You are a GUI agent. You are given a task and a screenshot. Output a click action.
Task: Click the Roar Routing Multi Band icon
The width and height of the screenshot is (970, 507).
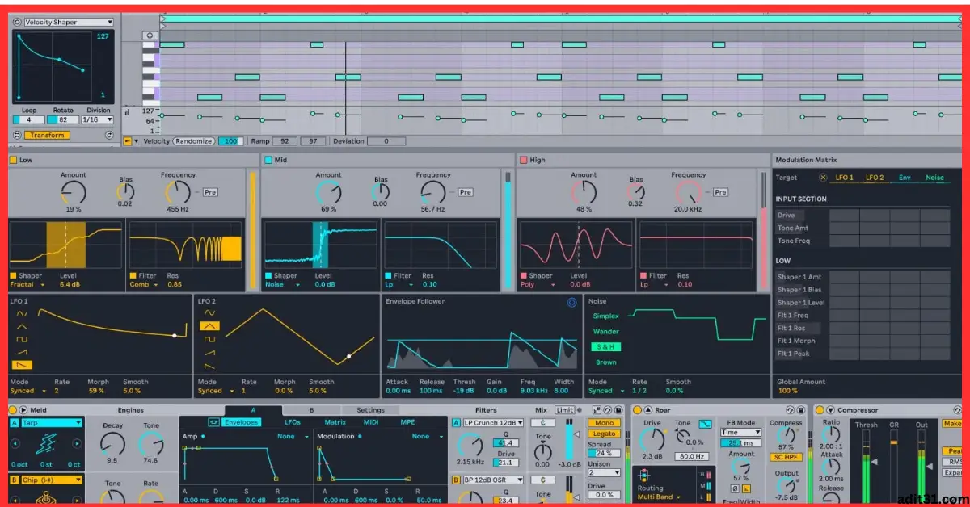[645, 476]
